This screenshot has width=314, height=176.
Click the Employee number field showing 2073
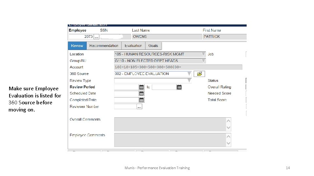click(81, 37)
